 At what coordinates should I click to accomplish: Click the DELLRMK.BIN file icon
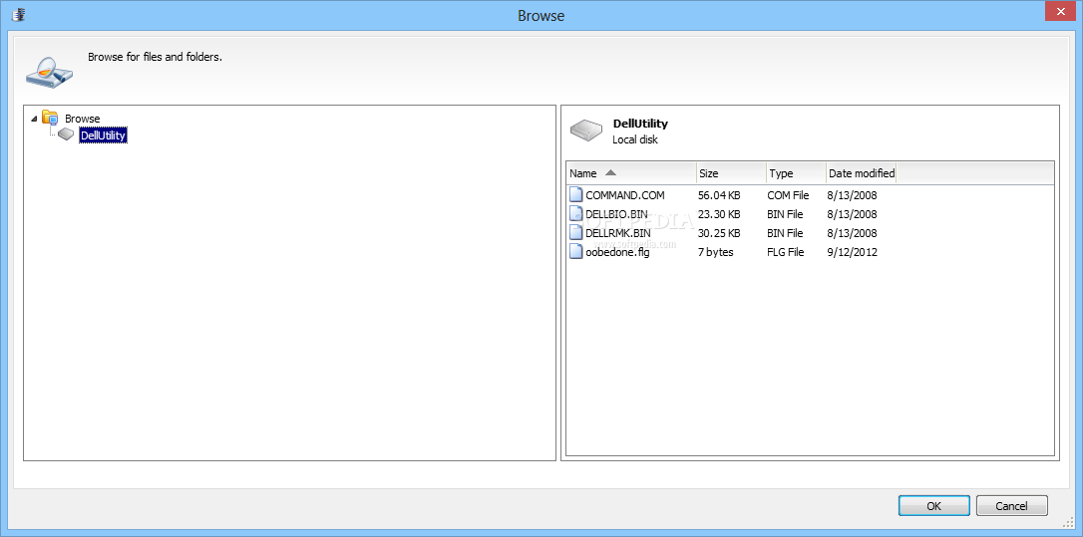pyautogui.click(x=576, y=232)
